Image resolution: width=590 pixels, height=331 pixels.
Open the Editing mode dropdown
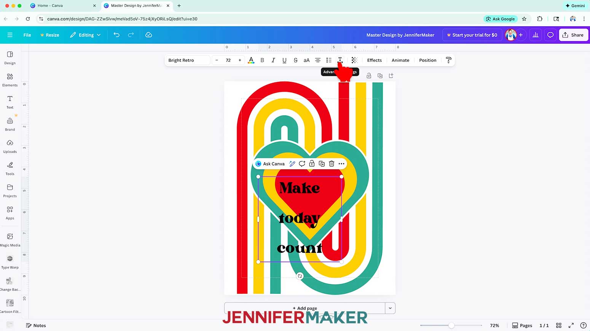click(x=85, y=35)
